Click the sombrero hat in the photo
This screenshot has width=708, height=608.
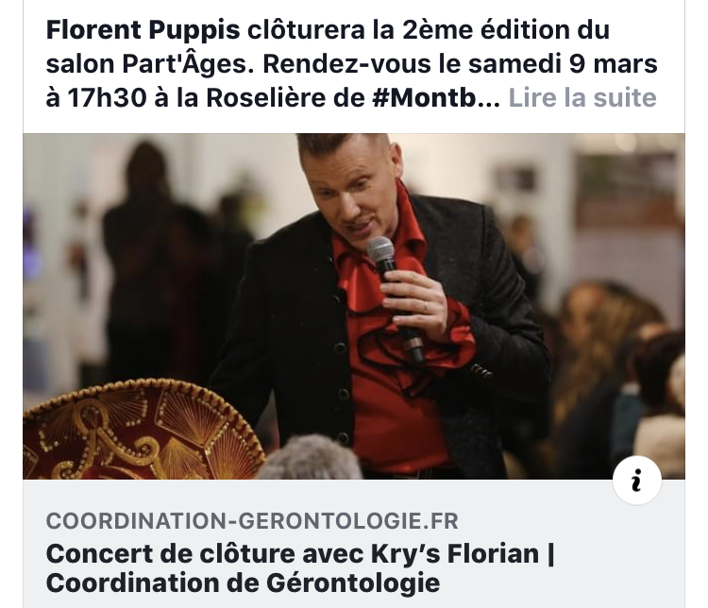[x=143, y=431]
